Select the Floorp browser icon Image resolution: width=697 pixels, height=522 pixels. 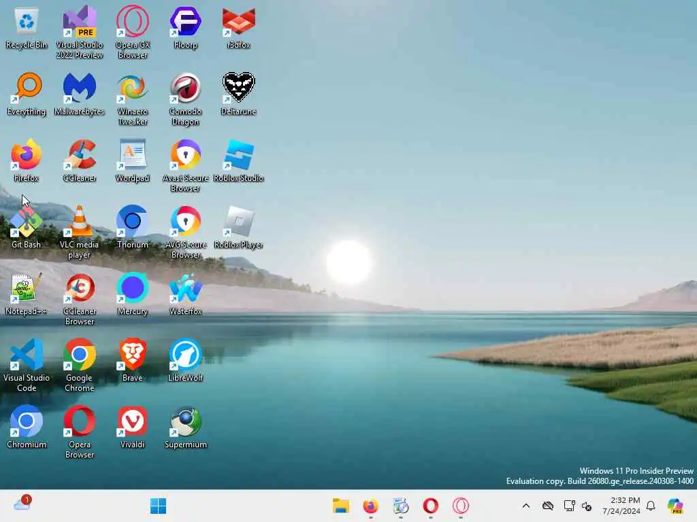click(x=185, y=27)
